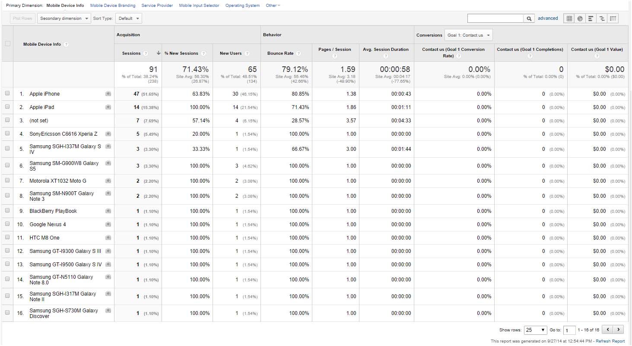Select the Service Provider dimension
The image size is (632, 346).
[157, 6]
